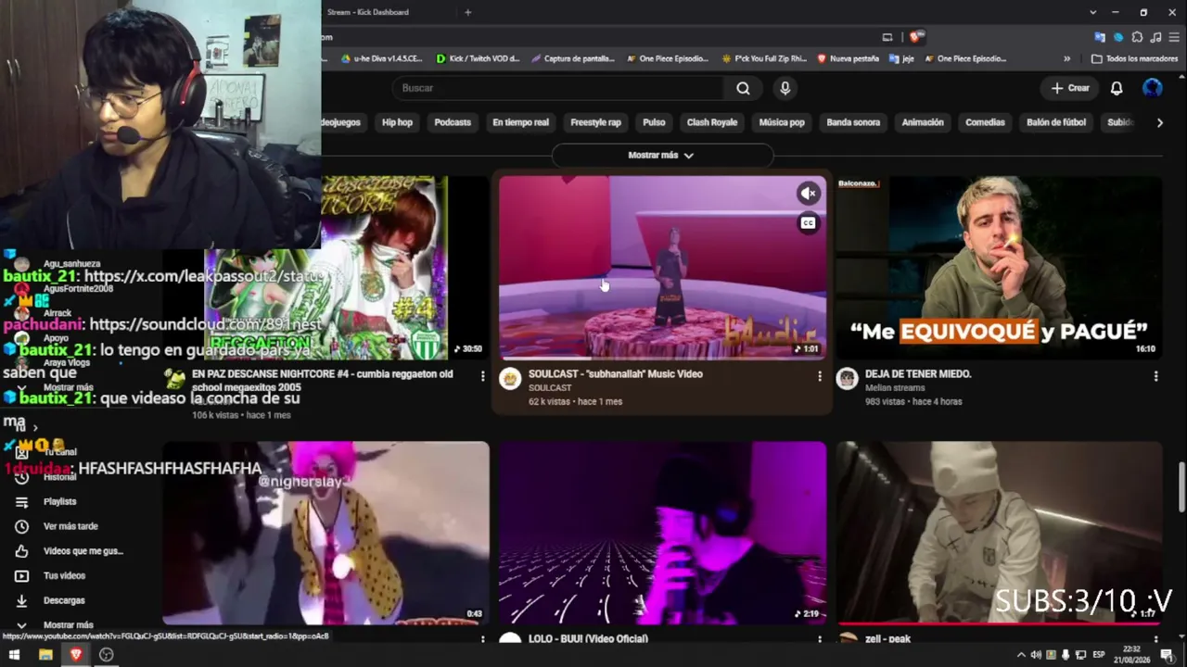The height and width of the screenshot is (667, 1187).
Task: Toggle captions on the SOULCAST preview
Action: [809, 223]
